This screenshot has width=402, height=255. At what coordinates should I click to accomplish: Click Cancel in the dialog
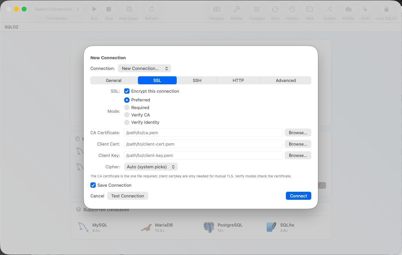pos(97,196)
